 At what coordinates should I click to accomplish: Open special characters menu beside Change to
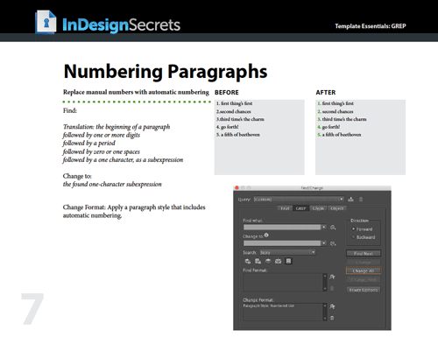click(x=333, y=243)
